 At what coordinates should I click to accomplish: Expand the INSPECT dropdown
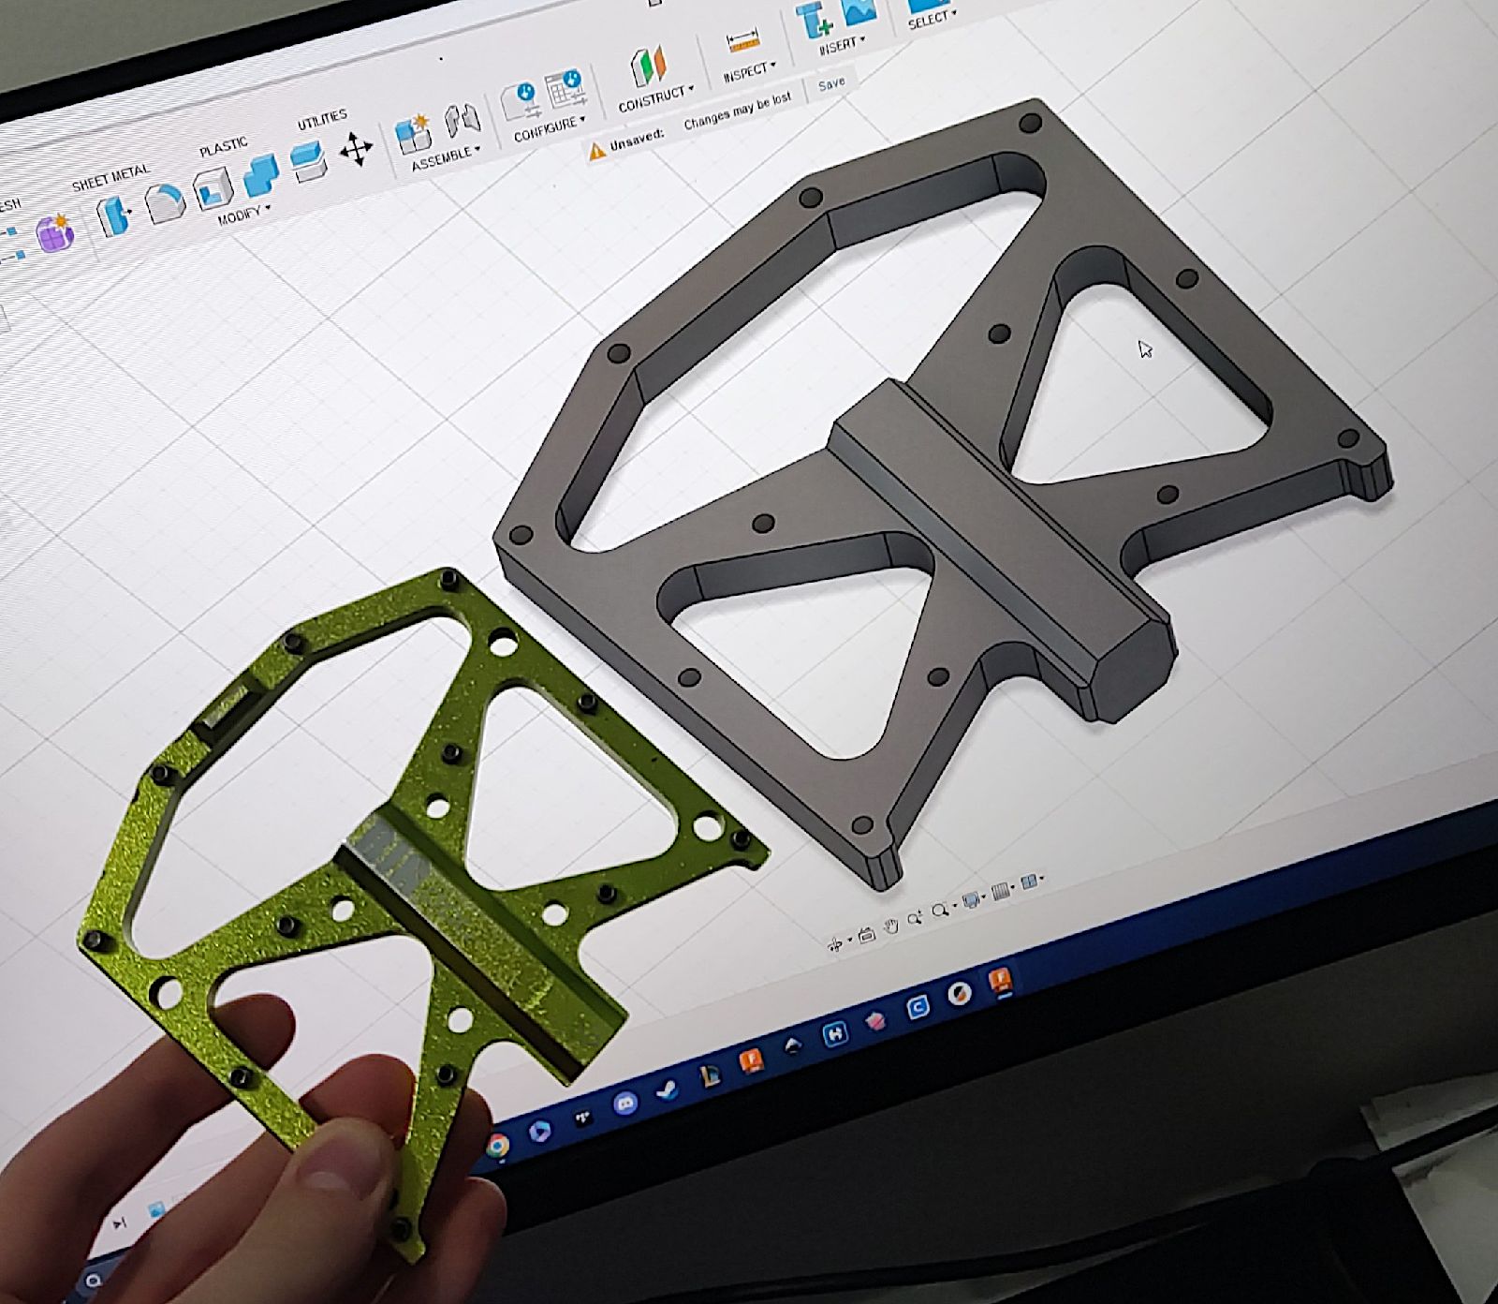(x=750, y=71)
